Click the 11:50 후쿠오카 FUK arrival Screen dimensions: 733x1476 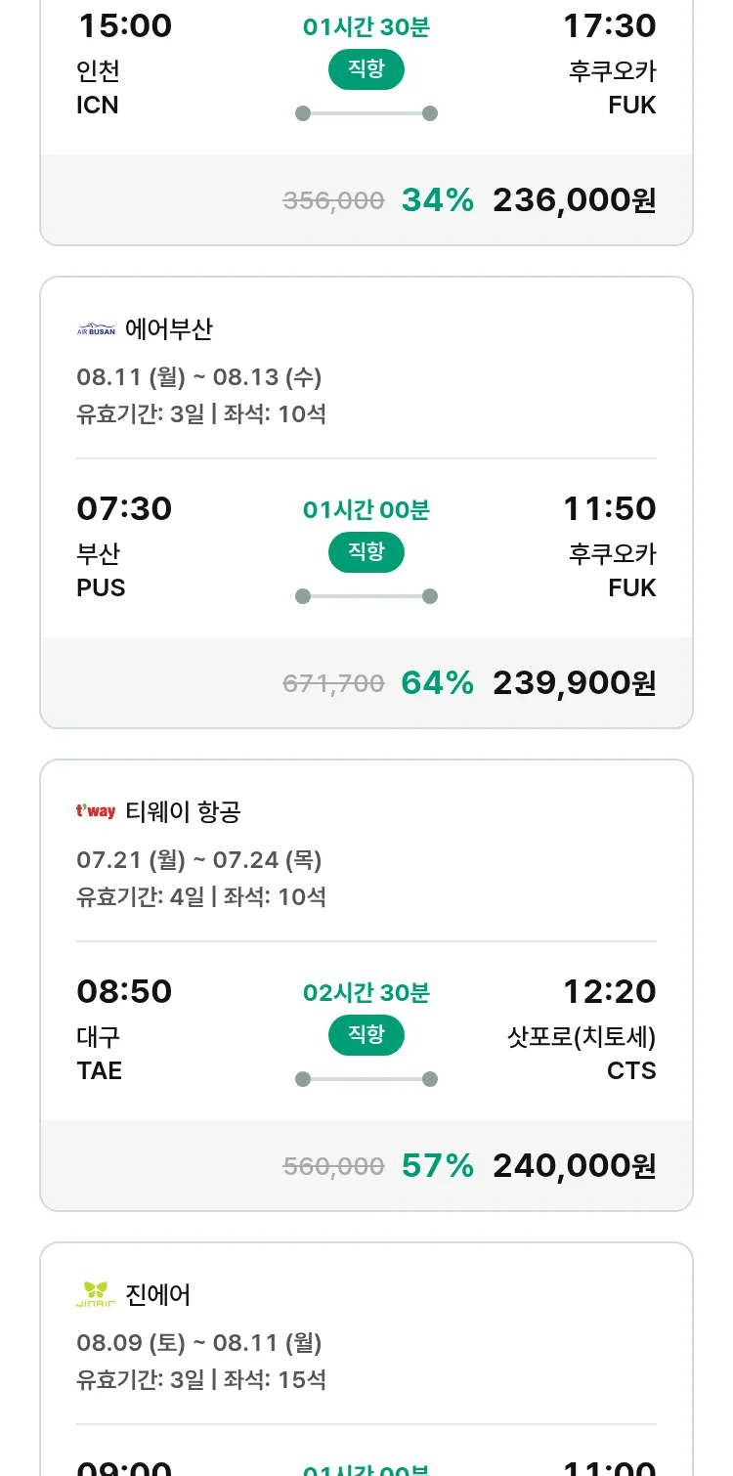[x=610, y=546]
